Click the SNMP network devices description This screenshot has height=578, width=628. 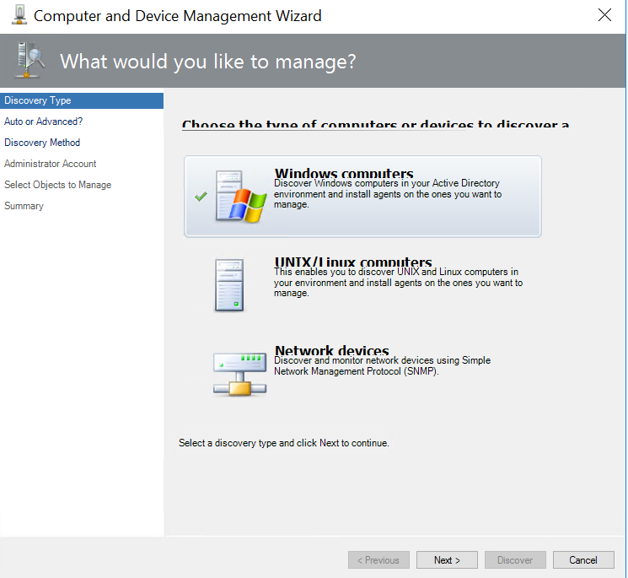tap(382, 365)
